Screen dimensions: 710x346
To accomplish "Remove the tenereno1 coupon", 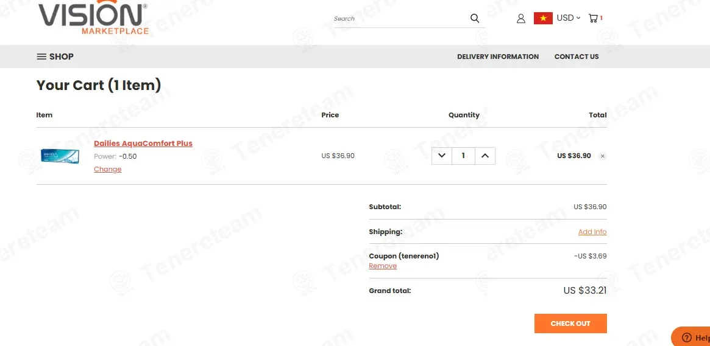I will point(383,266).
